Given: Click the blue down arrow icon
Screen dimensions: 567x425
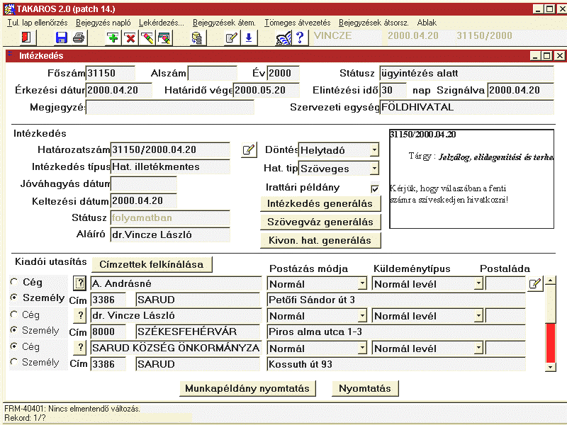Looking at the screenshot, I should point(249,38).
